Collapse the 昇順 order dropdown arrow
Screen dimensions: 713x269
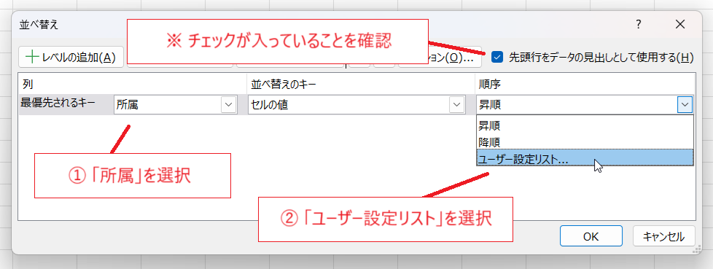pyautogui.click(x=685, y=105)
